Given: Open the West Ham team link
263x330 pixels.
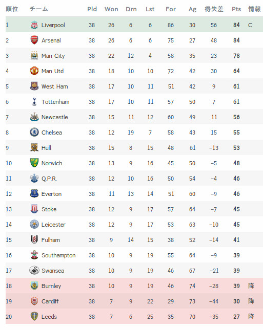Looking at the screenshot, I should [55, 86].
